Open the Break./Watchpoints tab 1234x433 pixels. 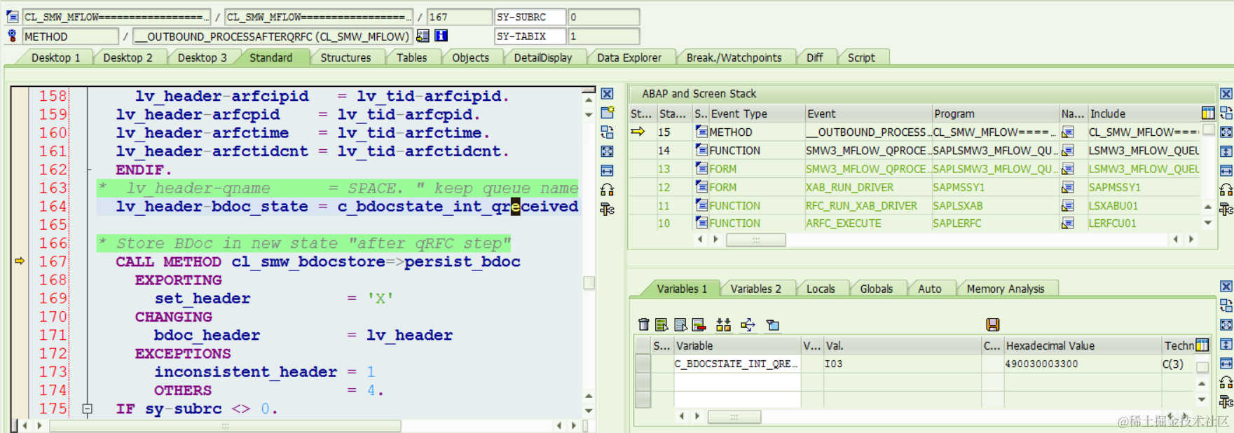click(734, 57)
